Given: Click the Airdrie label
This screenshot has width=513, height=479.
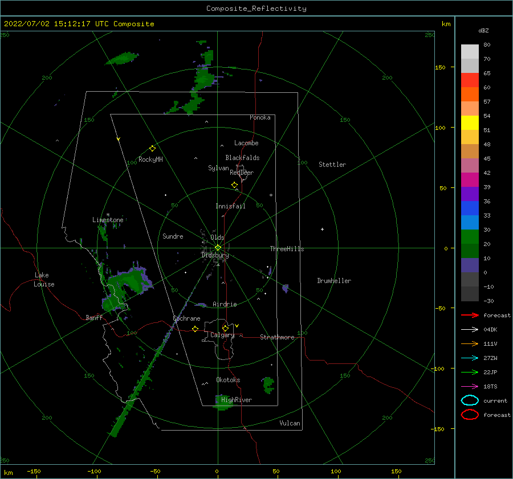Looking at the screenshot, I should tap(225, 304).
